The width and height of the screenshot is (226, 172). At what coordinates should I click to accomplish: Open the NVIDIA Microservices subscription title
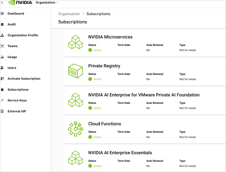(110, 37)
